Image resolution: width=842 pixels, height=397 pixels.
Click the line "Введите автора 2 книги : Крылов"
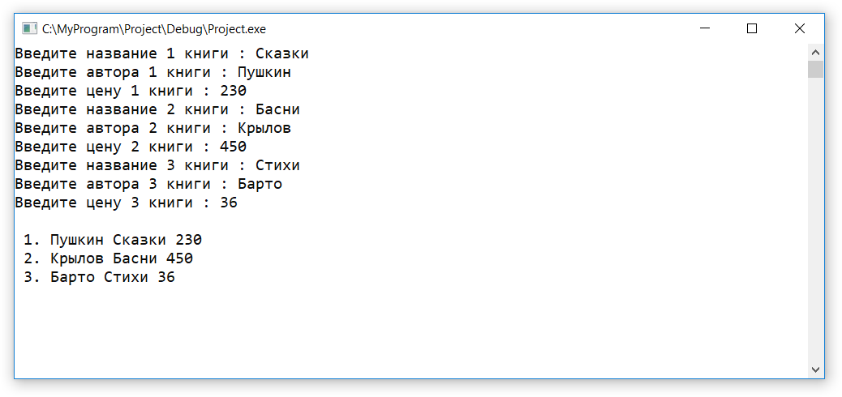pyautogui.click(x=153, y=129)
